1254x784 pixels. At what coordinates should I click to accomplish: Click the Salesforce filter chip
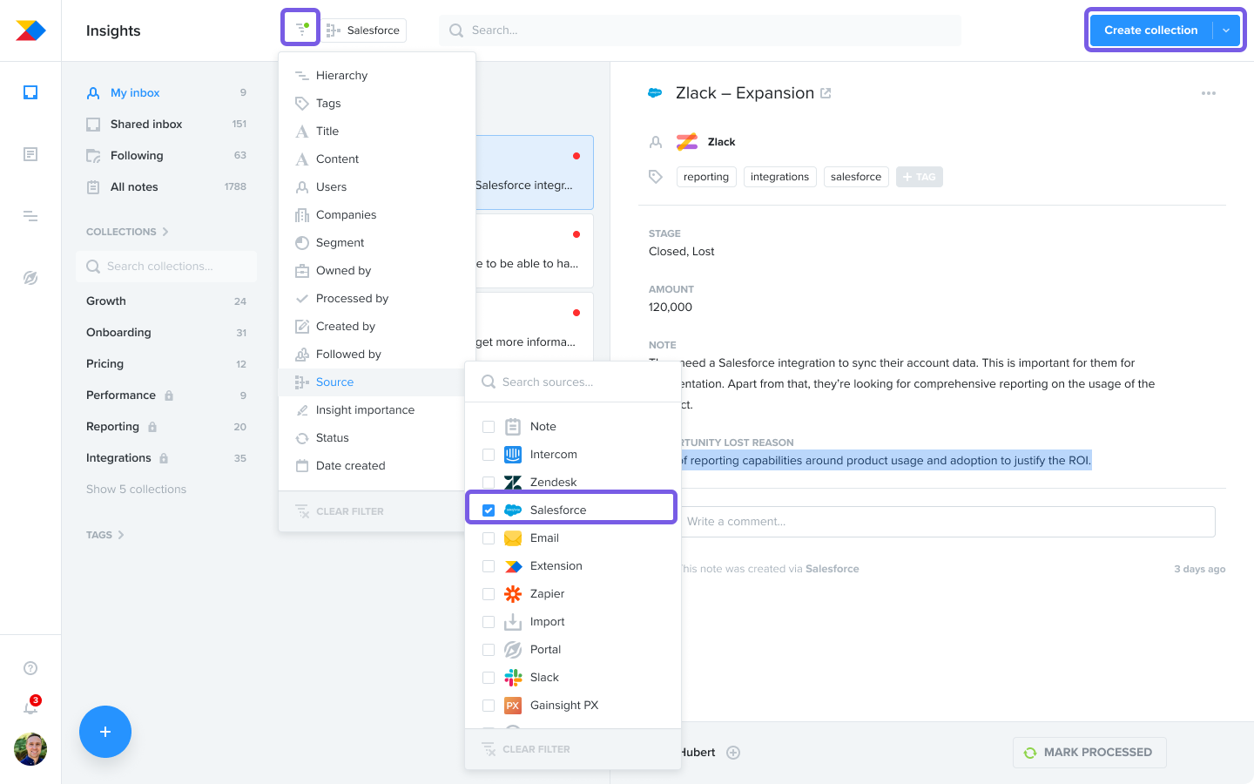364,30
